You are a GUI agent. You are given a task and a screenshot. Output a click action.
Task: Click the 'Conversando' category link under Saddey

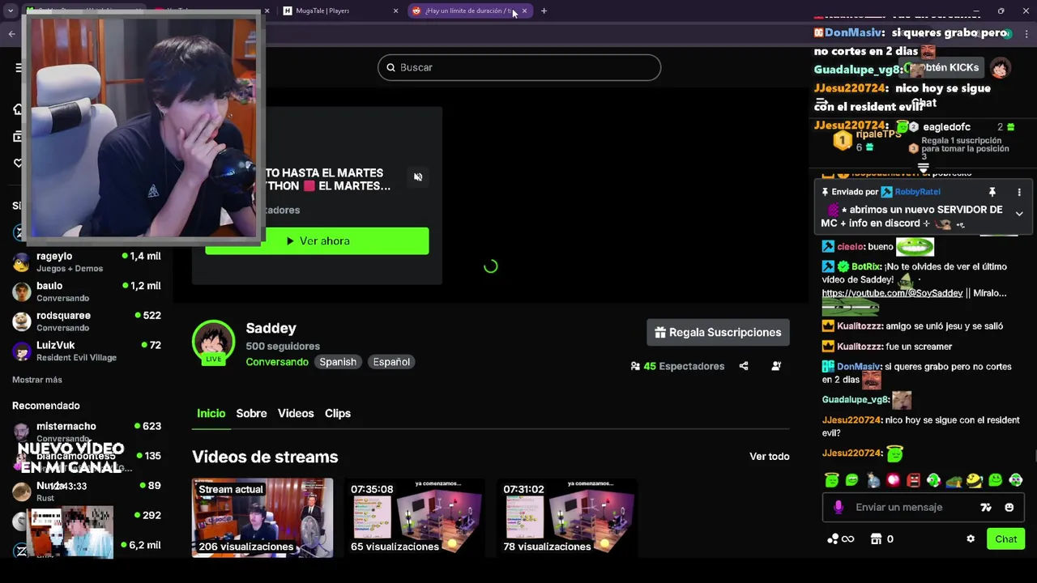point(277,362)
